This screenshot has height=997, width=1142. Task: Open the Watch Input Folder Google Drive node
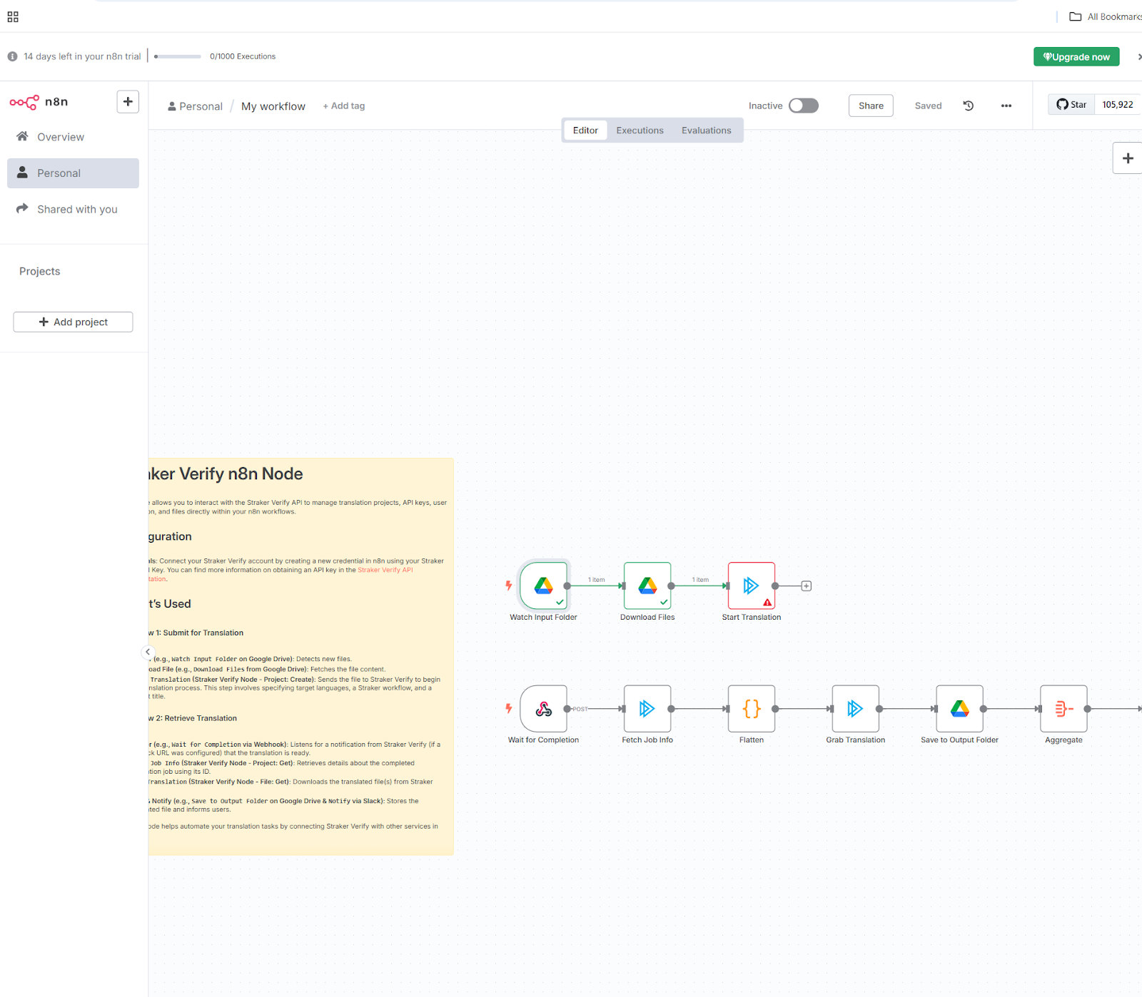[543, 586]
